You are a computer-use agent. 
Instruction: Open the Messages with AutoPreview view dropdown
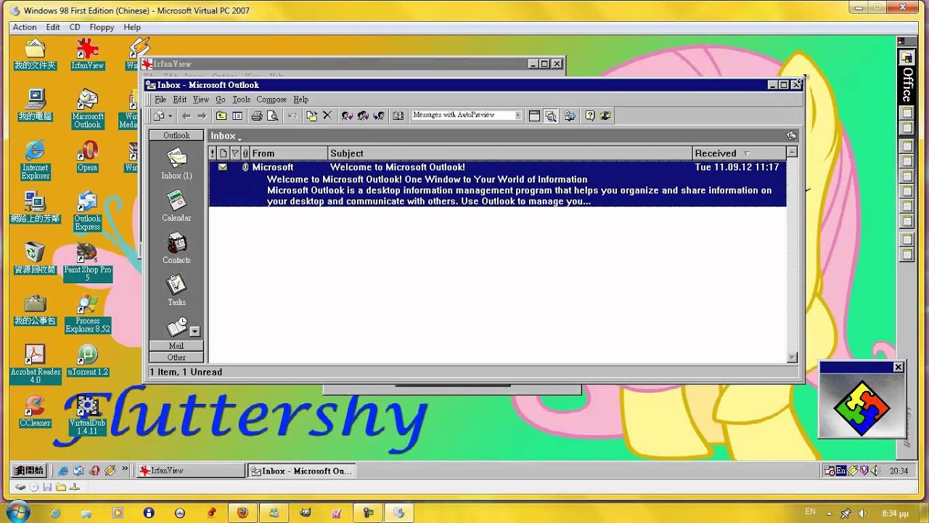[517, 115]
